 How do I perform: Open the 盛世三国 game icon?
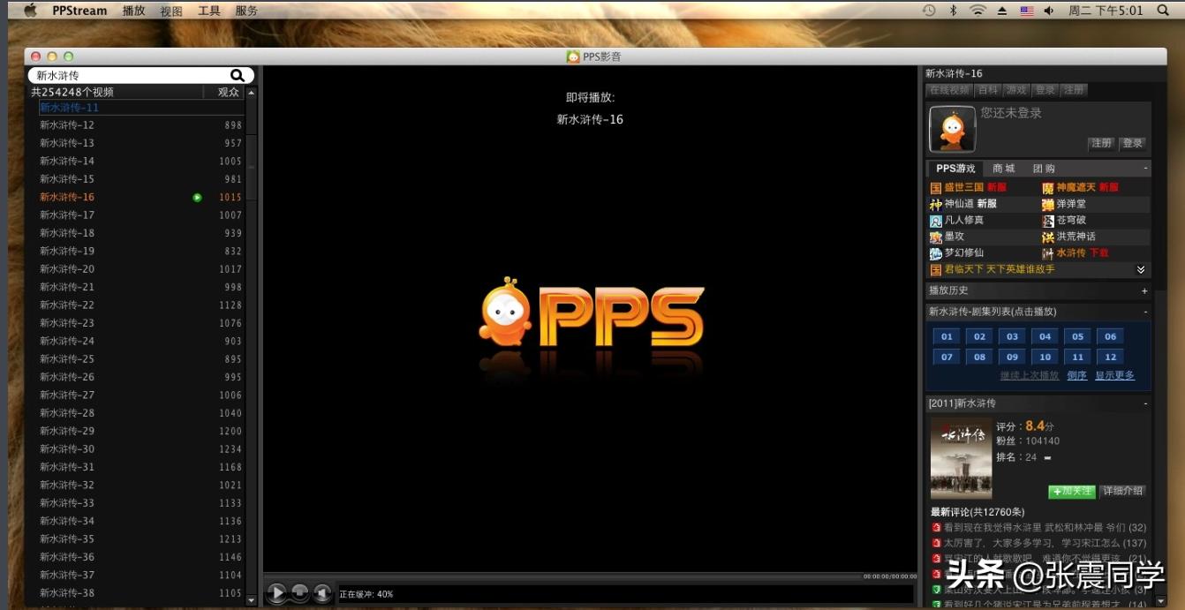tap(936, 188)
